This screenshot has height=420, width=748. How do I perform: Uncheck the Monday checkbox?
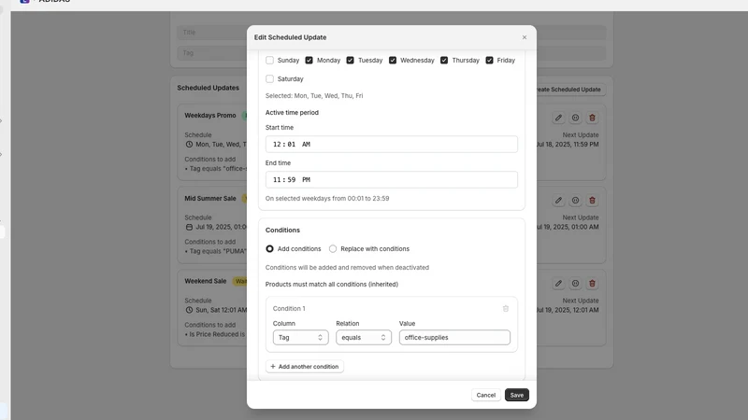pyautogui.click(x=309, y=60)
